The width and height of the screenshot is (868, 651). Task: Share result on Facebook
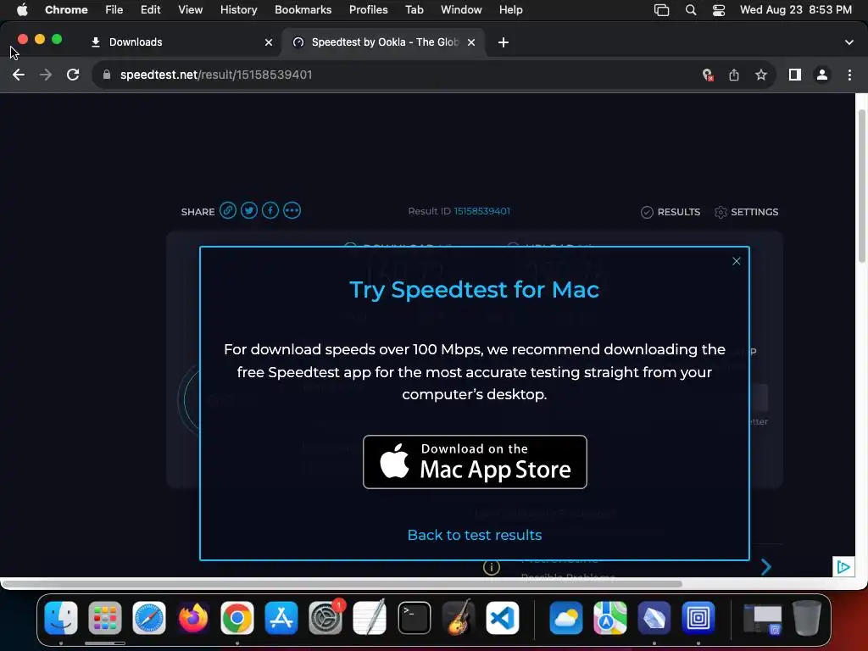click(270, 211)
